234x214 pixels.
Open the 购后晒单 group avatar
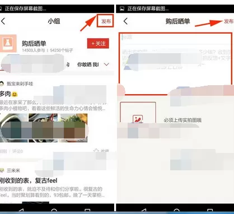(x=8, y=43)
